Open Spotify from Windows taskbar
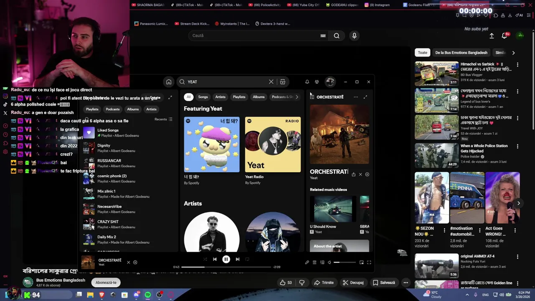The height and width of the screenshot is (301, 535). point(148,295)
